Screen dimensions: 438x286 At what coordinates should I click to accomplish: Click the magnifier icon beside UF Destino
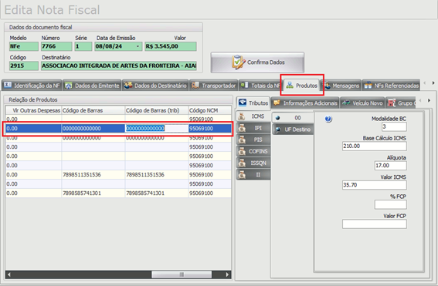point(278,130)
